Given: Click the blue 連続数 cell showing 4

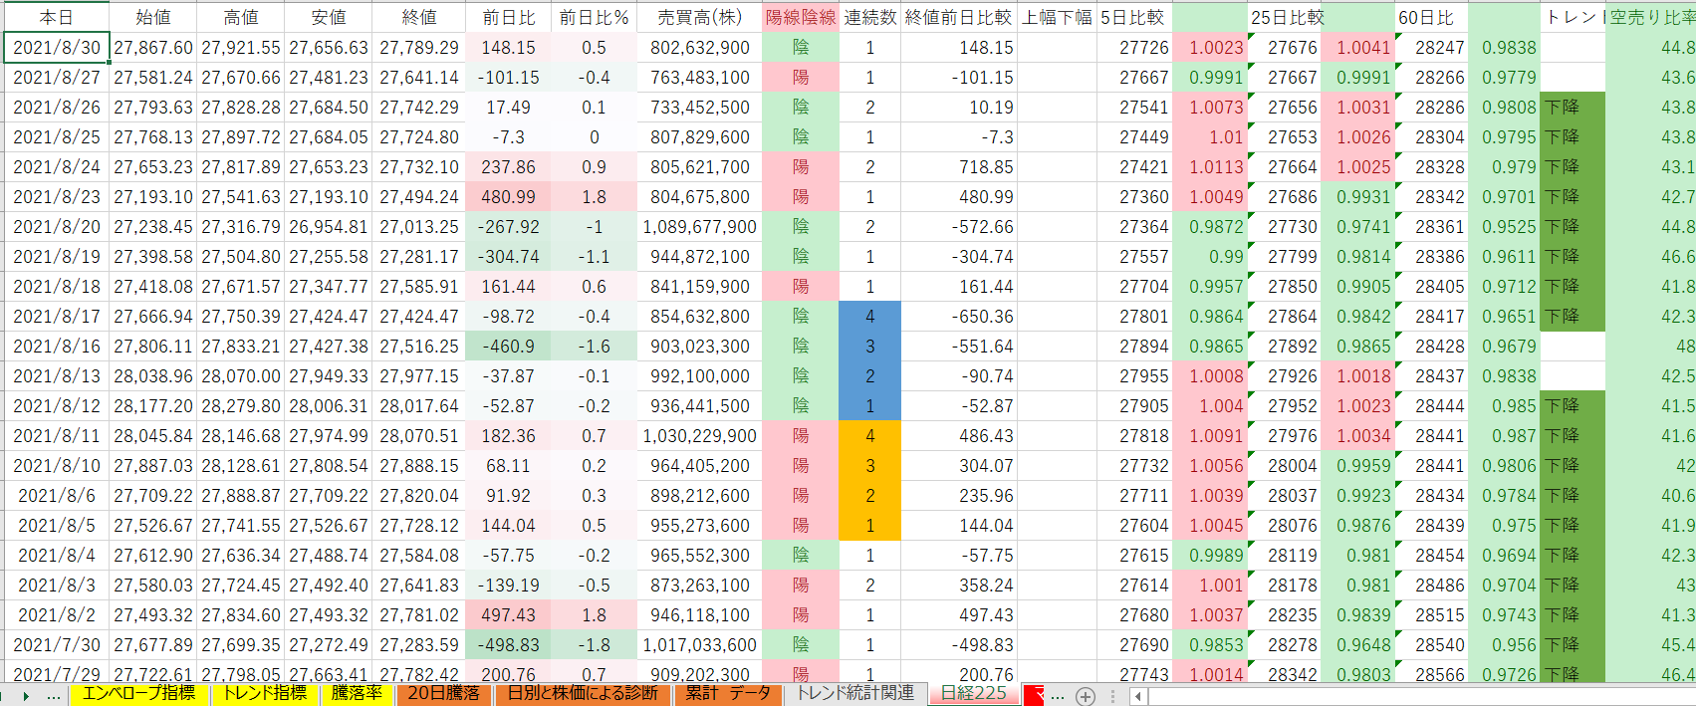Looking at the screenshot, I should (x=869, y=316).
